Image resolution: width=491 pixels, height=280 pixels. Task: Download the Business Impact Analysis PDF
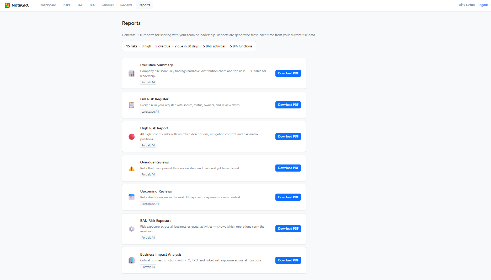pyautogui.click(x=288, y=260)
